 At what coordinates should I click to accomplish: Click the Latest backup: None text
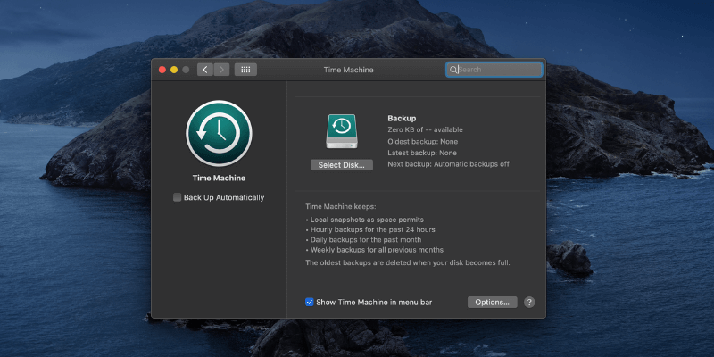point(422,153)
